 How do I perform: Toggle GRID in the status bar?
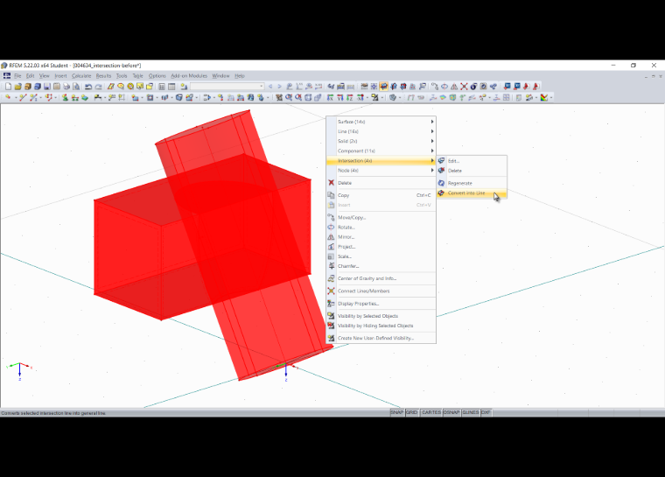coord(412,412)
